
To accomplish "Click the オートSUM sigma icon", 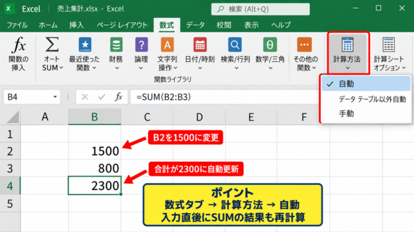I will click(x=52, y=44).
